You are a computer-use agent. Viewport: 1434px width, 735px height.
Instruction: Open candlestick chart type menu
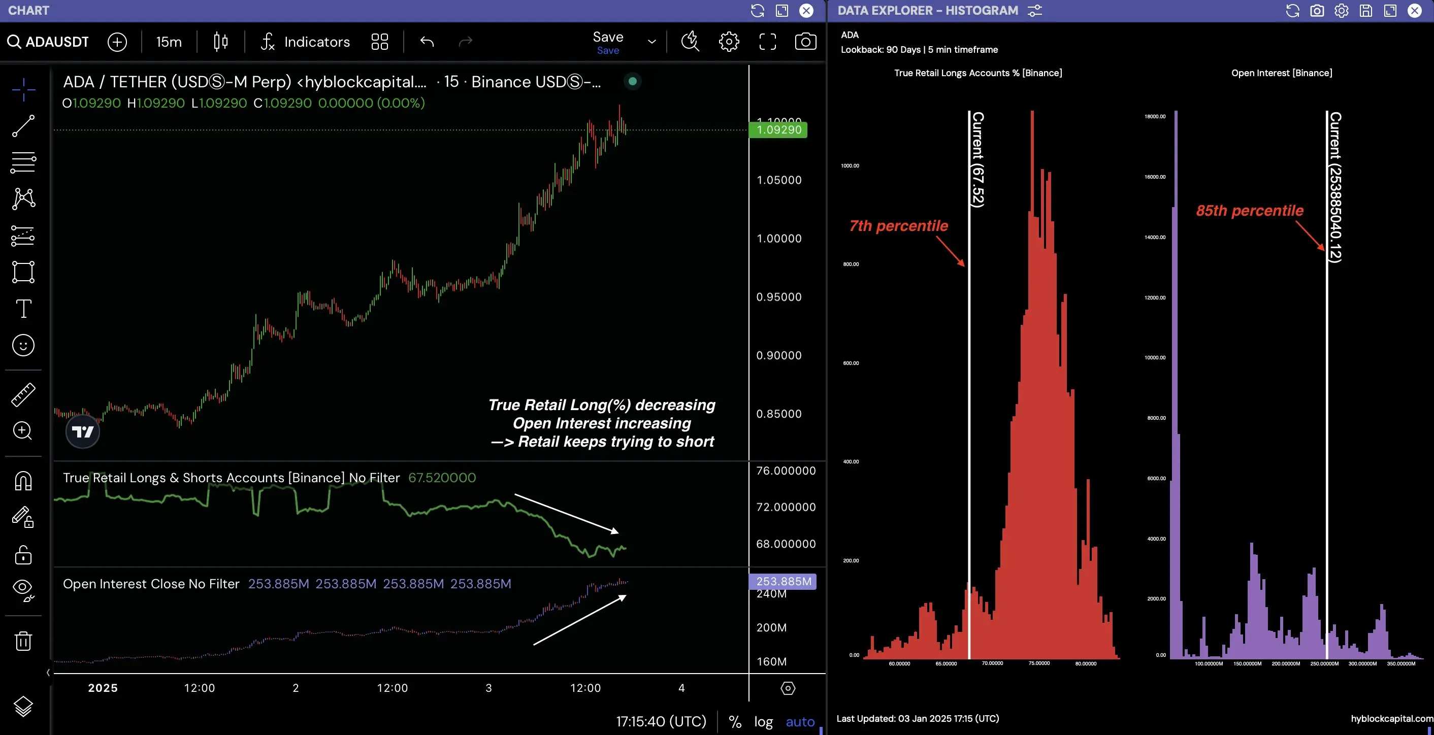pos(221,42)
